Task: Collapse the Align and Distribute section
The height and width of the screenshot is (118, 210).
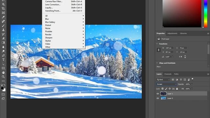Action: pos(157,63)
